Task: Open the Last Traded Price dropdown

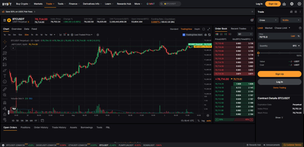Action: coord(83,35)
